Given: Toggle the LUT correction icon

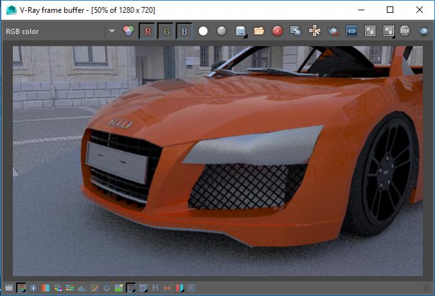Looking at the screenshot, I should pos(143,288).
